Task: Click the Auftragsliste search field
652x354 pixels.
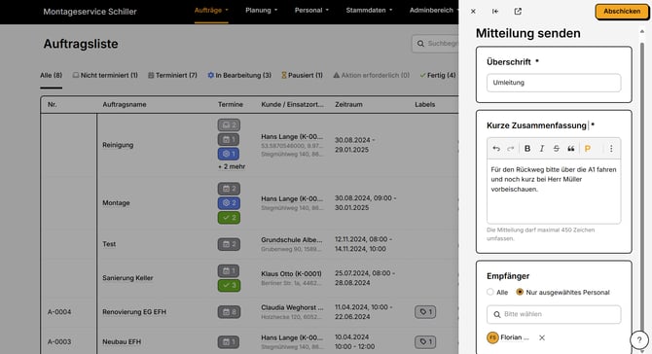Action: (x=435, y=44)
